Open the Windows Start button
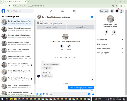Viewport: 127px width, 101px height. (x=2, y=99)
